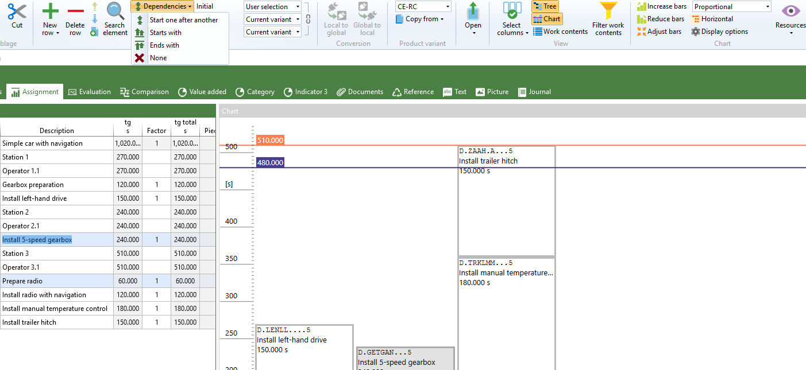
Task: Toggle the Tree view button
Action: coord(545,6)
